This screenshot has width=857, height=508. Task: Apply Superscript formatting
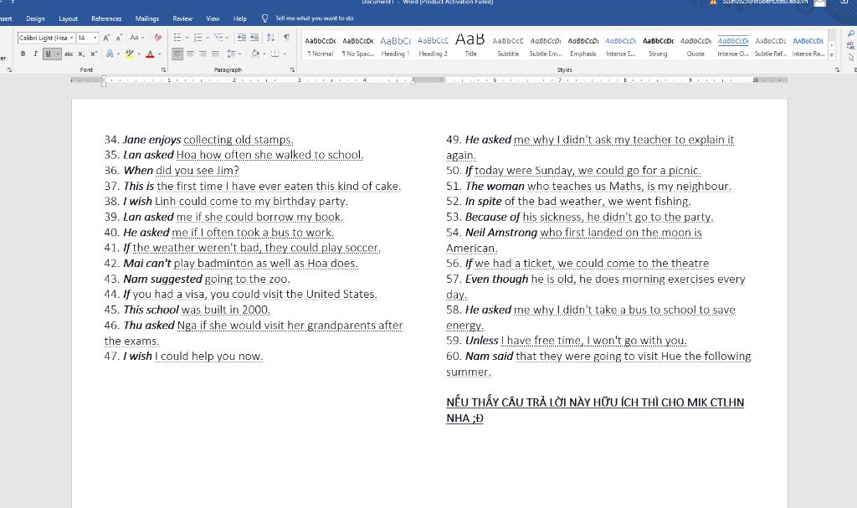click(94, 54)
